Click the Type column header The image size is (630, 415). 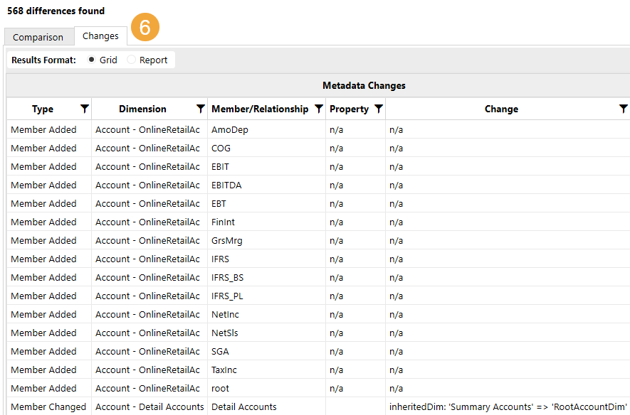pos(43,109)
